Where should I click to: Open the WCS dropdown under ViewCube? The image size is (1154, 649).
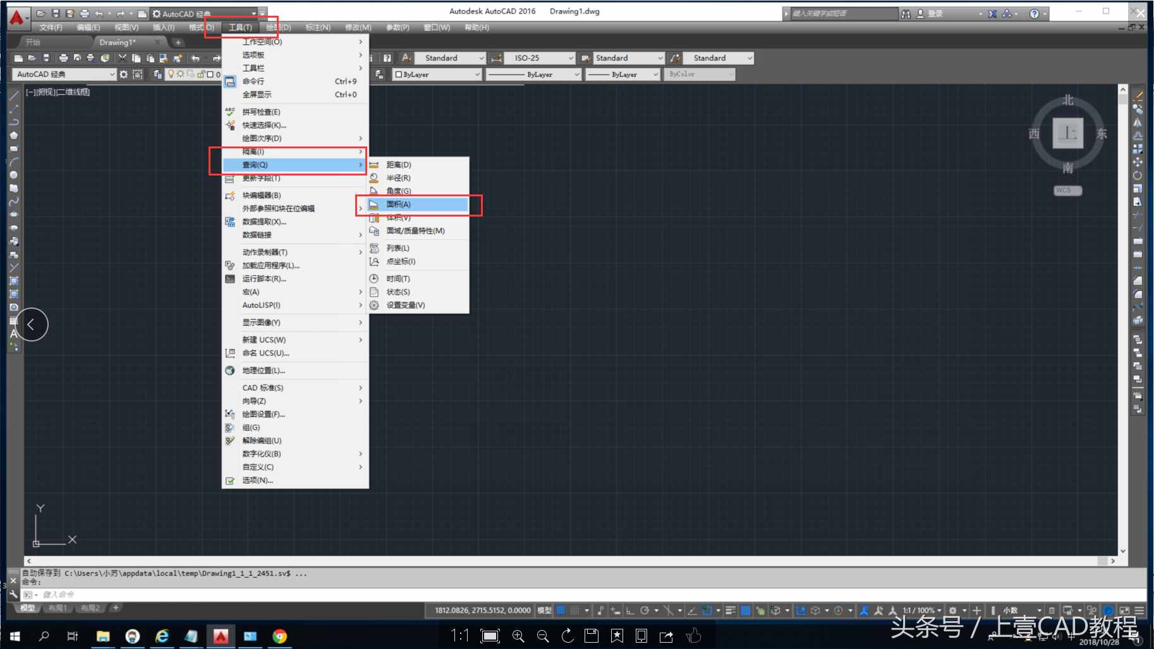[x=1067, y=190]
